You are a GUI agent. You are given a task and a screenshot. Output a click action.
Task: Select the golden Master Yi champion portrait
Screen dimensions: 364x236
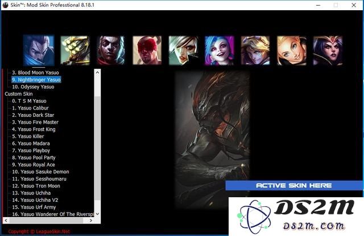tap(75, 50)
